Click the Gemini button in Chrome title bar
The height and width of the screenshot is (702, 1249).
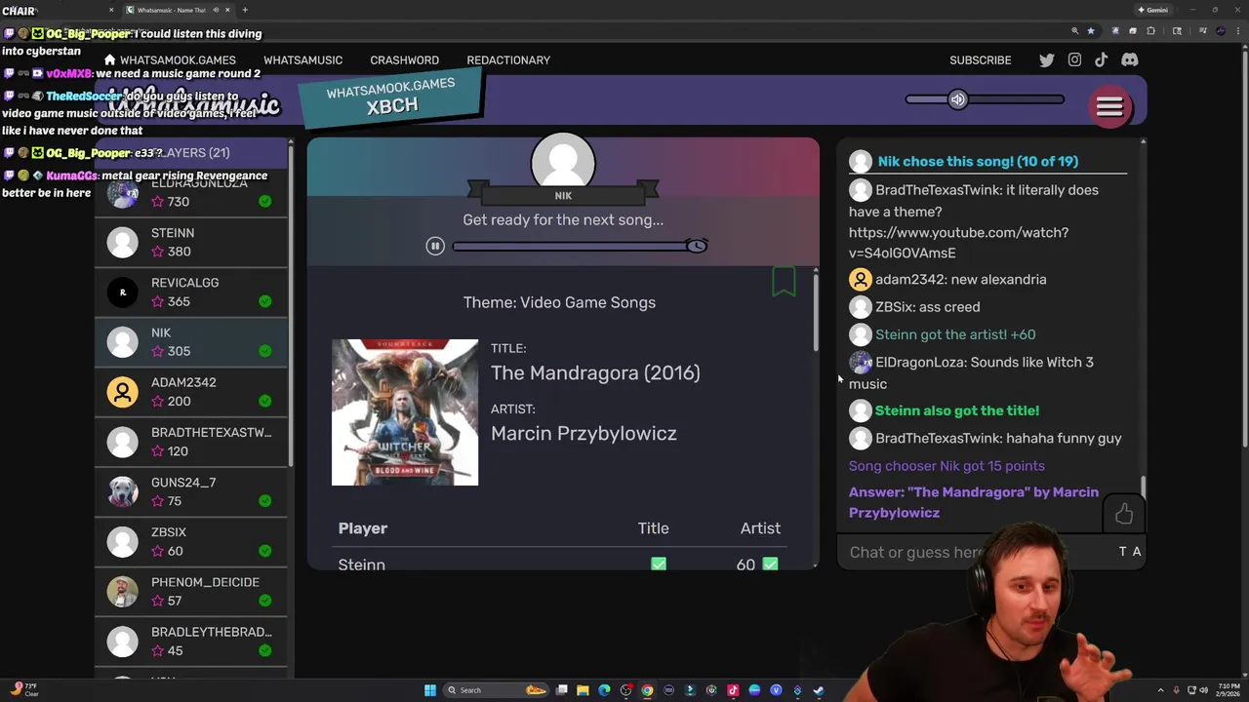coord(1152,10)
